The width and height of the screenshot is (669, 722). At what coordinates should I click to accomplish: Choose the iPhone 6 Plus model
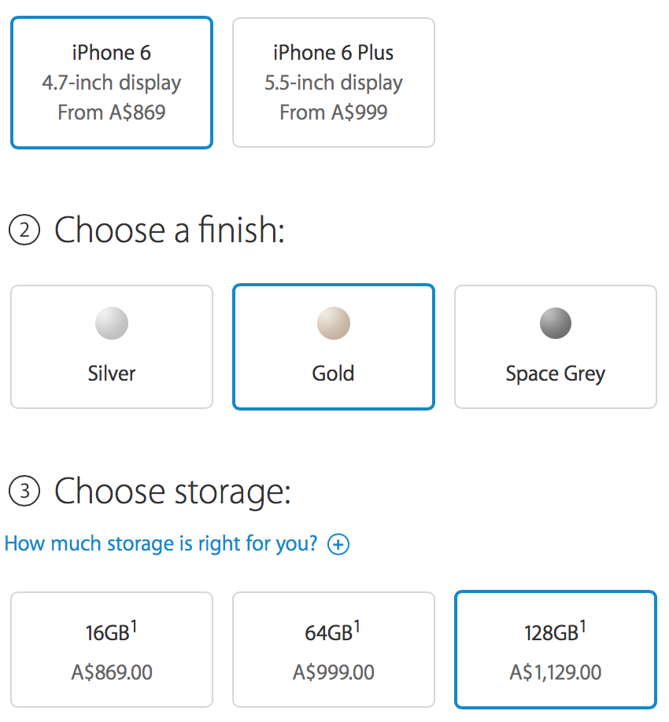coord(333,83)
